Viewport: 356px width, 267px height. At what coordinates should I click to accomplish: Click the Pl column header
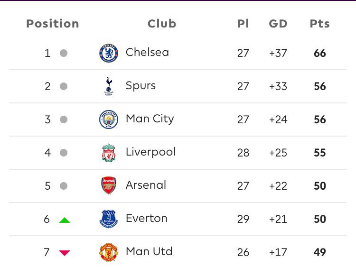tap(243, 24)
